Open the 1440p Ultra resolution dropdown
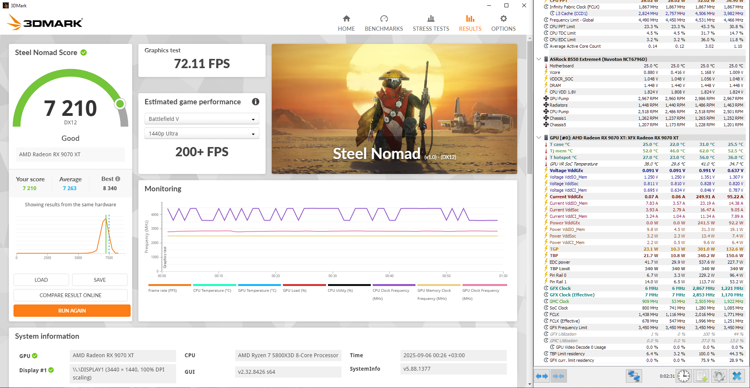750x388 pixels. point(202,134)
